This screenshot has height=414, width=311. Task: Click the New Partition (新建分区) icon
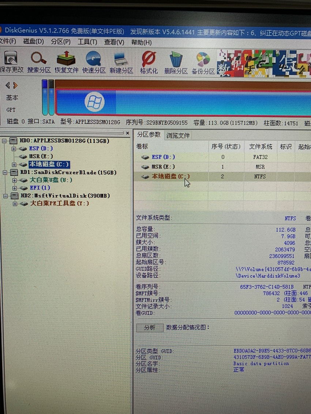click(x=121, y=58)
